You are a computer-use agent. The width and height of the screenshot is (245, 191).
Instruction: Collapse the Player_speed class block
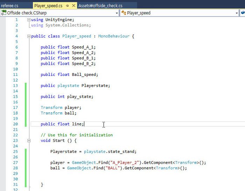[29, 37]
